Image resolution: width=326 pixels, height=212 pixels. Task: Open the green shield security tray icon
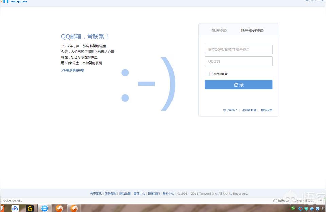pos(306,208)
